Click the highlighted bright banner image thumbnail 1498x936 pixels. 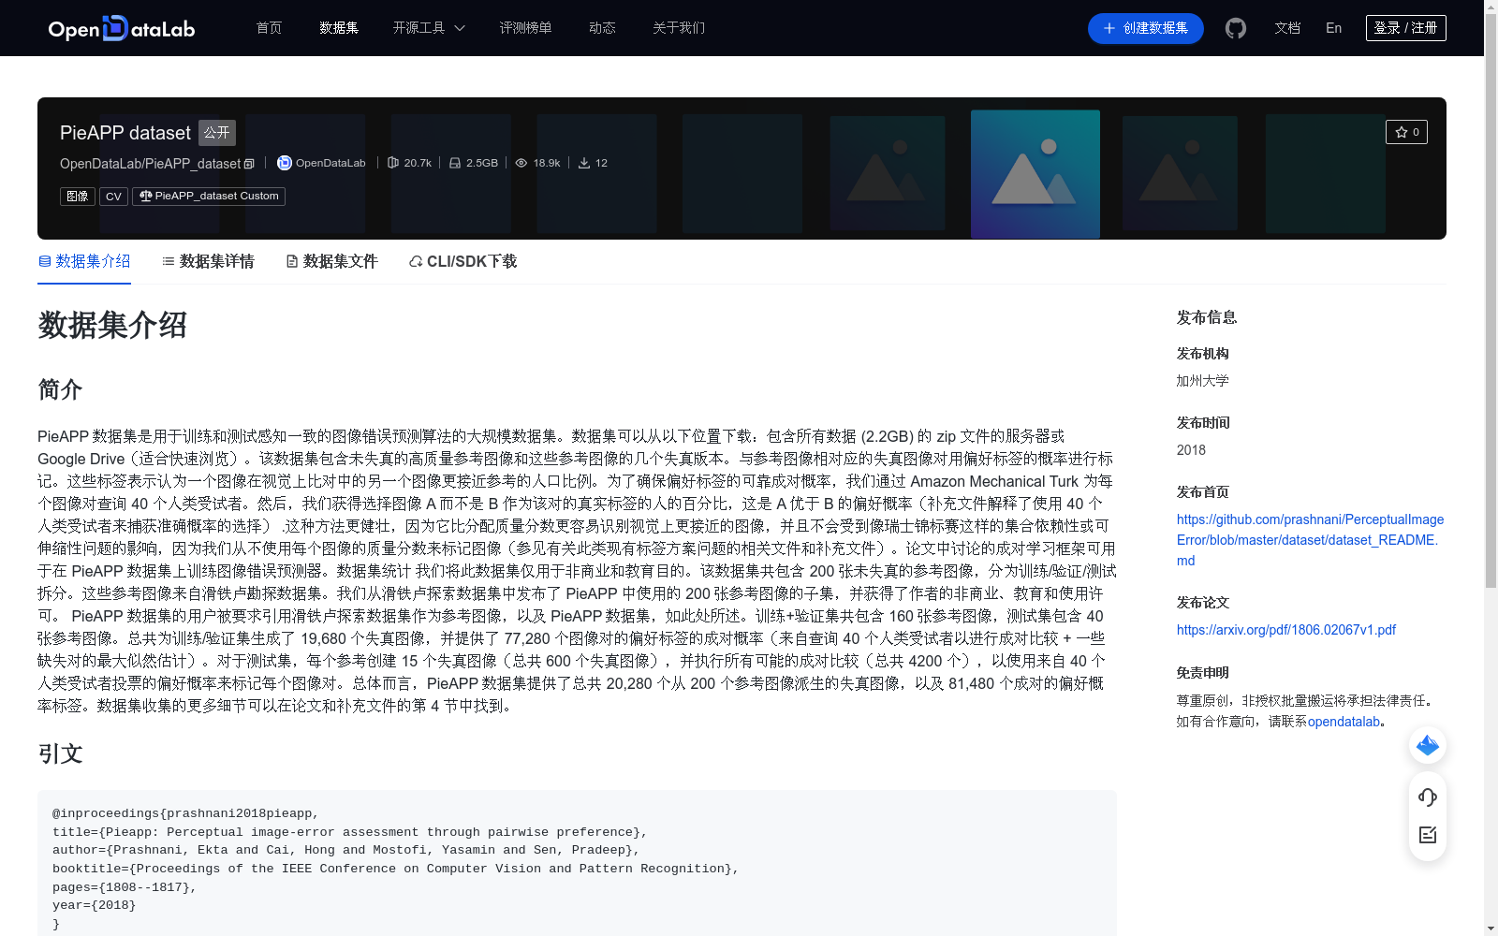[1035, 174]
